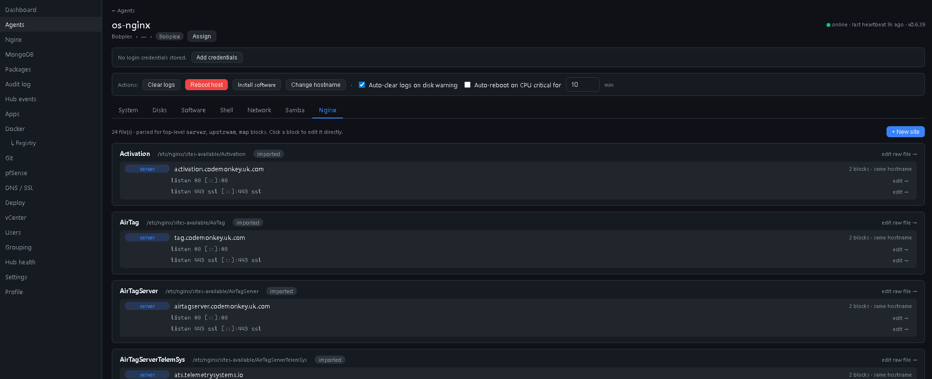Image resolution: width=932 pixels, height=379 pixels.
Task: Click the + New site button
Action: (905, 132)
